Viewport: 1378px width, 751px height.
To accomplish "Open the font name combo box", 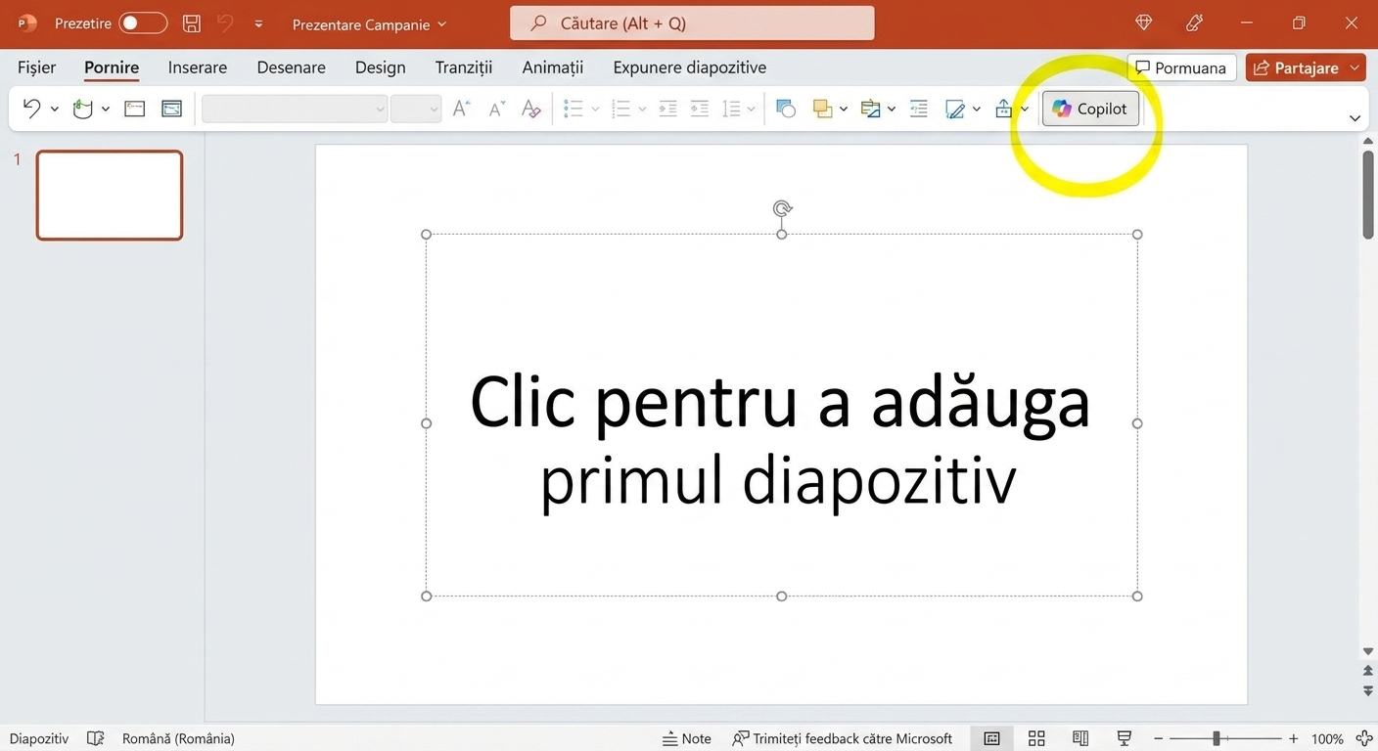I will pos(295,109).
